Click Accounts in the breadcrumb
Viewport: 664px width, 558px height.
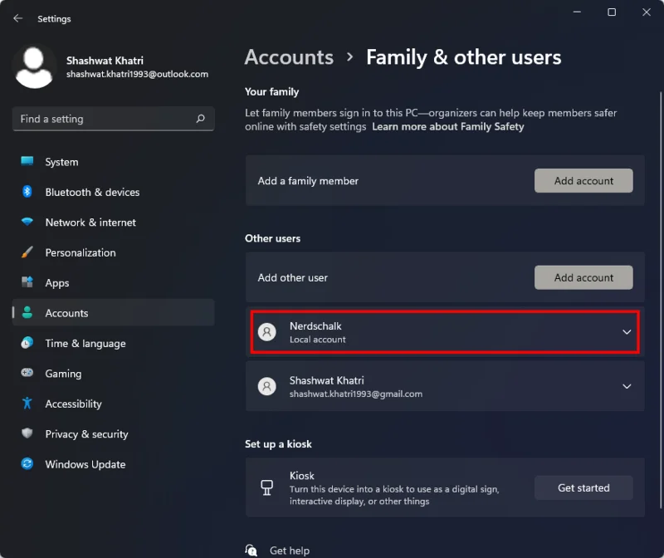(289, 57)
